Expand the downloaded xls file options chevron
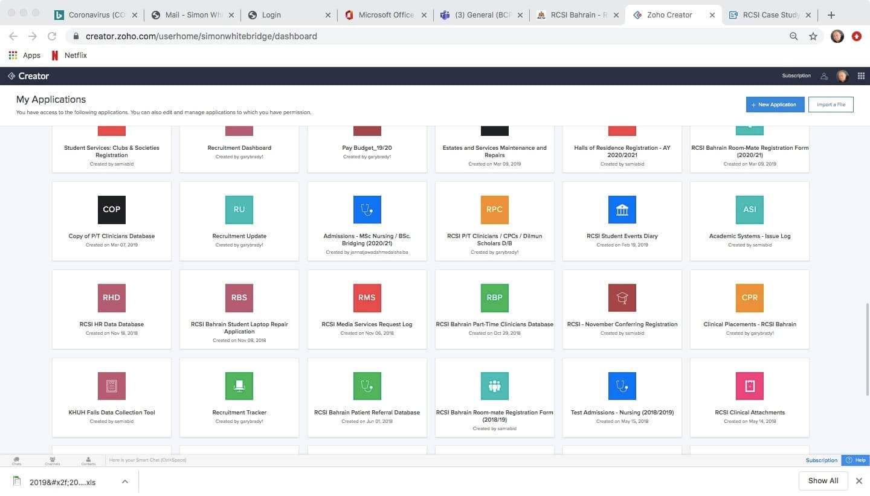Screen dimensions: 870x496 coord(125,482)
